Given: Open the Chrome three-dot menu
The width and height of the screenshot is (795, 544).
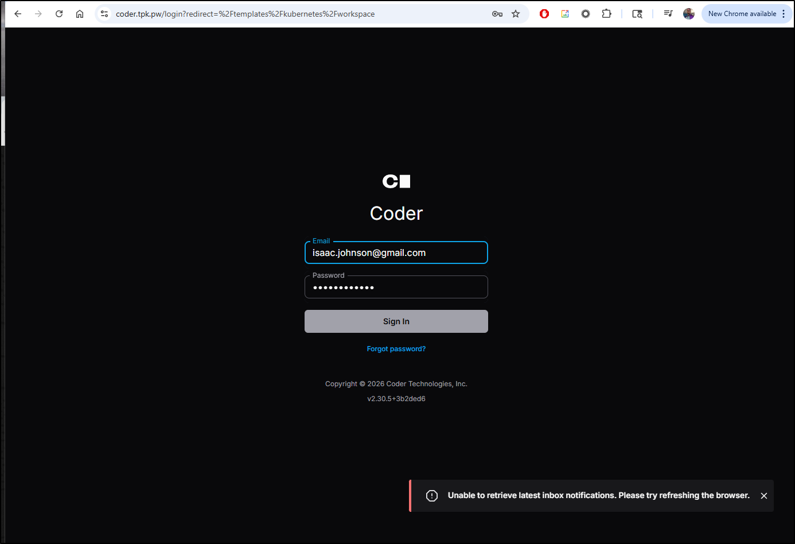Looking at the screenshot, I should (784, 13).
